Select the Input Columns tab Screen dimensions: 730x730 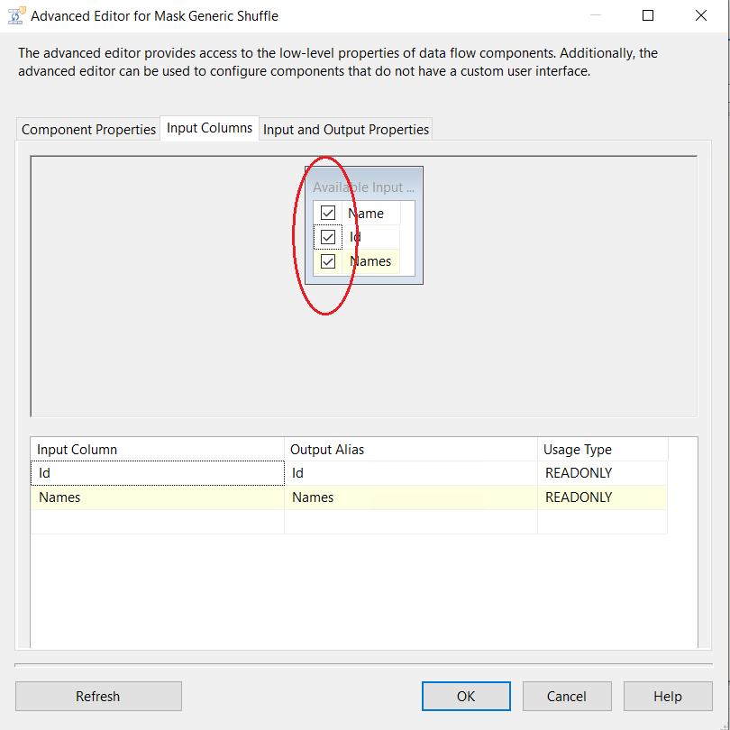(209, 128)
